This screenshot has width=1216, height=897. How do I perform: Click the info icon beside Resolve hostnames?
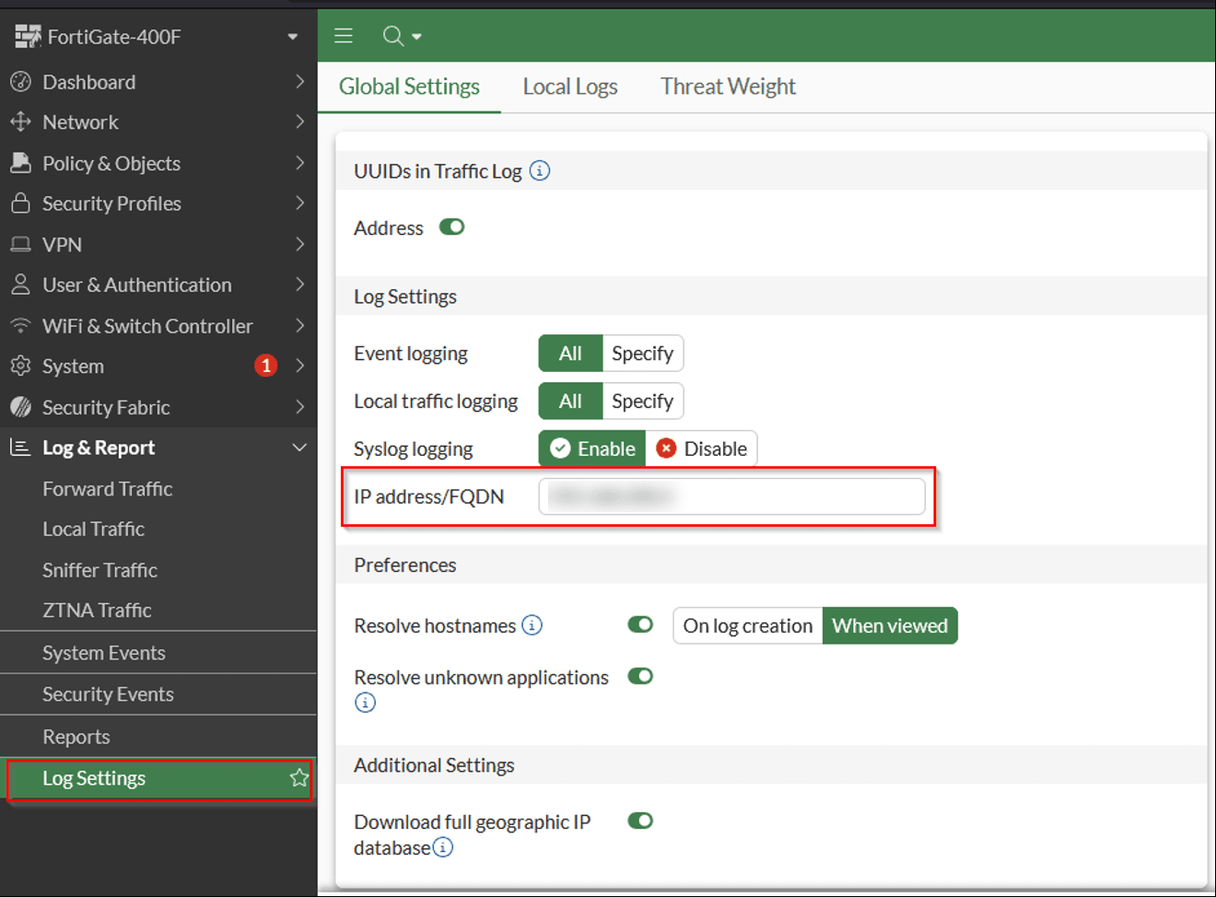(532, 625)
